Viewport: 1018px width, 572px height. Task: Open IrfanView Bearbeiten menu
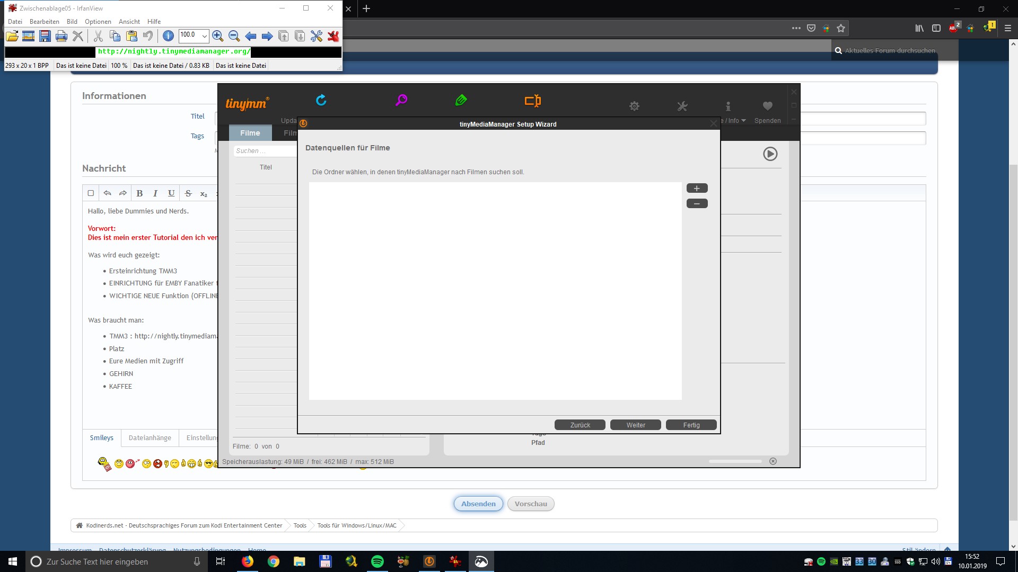pyautogui.click(x=45, y=22)
